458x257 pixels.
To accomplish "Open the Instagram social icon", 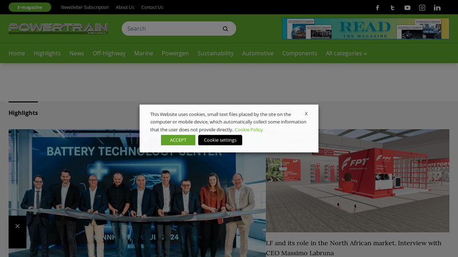I will 422,7.
